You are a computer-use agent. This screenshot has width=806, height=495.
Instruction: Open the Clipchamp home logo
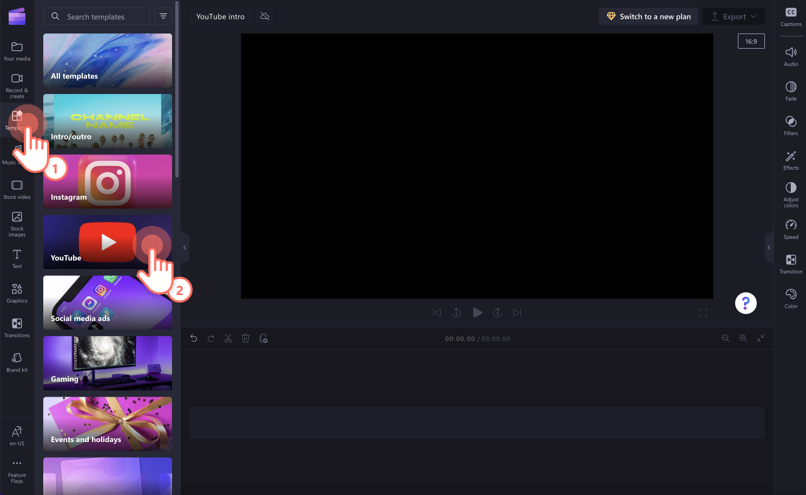tap(17, 17)
